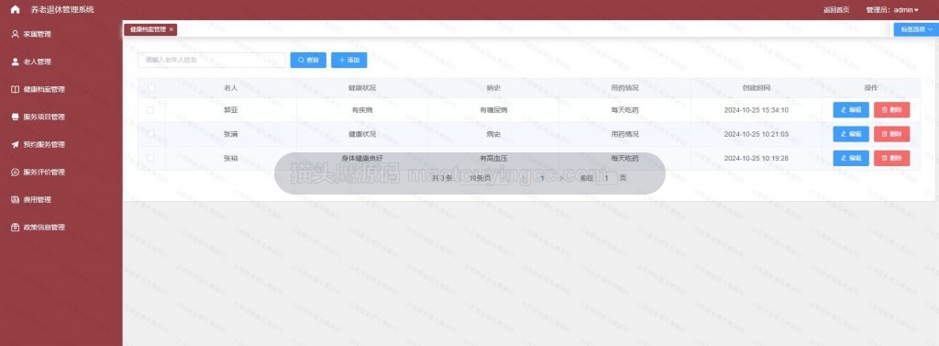
Task: Click the 每天吃药 cell in 郭亚's row
Action: (624, 110)
